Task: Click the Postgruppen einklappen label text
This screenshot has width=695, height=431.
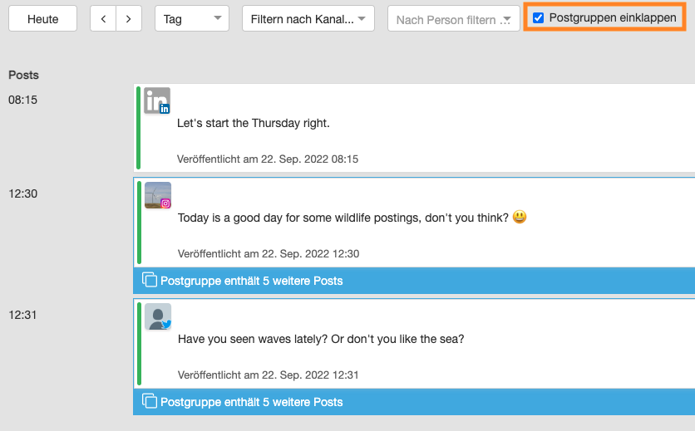Action: (613, 17)
